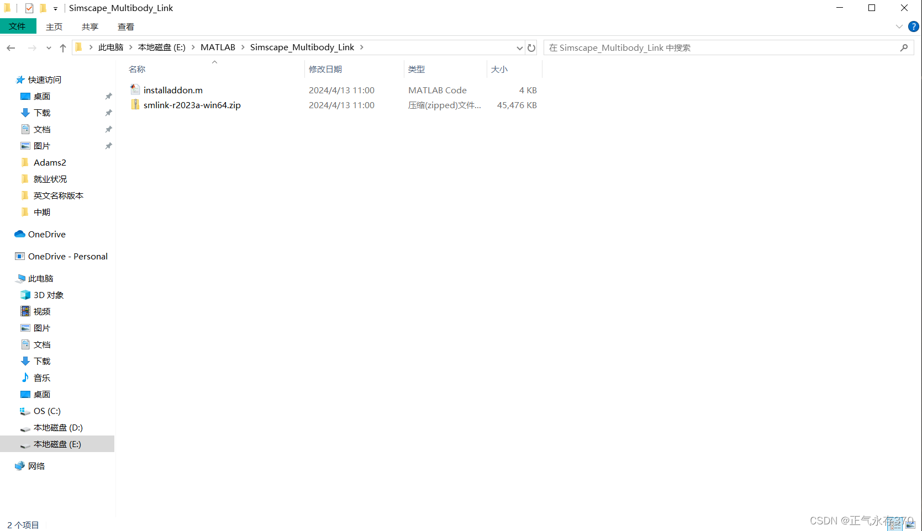Open the address bar history dropdown
922x531 pixels.
(x=519, y=47)
